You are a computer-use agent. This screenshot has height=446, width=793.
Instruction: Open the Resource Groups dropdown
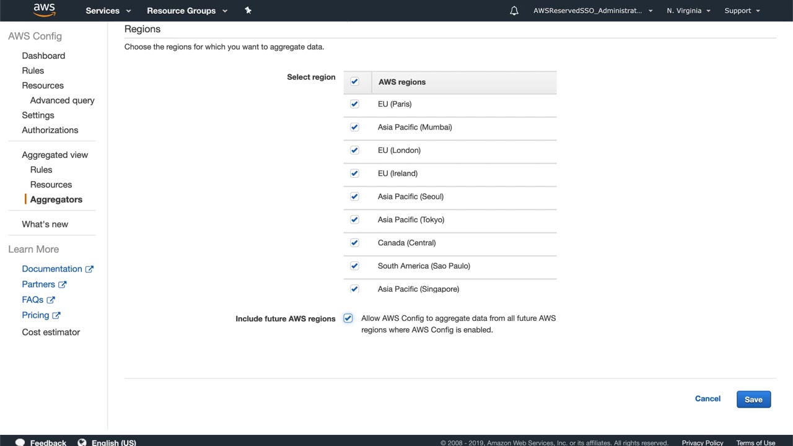pyautogui.click(x=187, y=11)
